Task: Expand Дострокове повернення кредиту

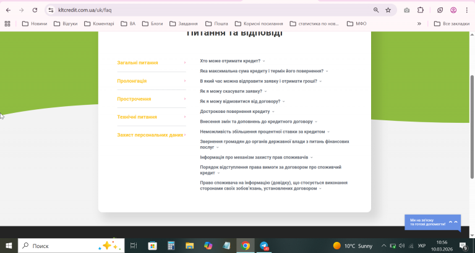Action: 237,112
